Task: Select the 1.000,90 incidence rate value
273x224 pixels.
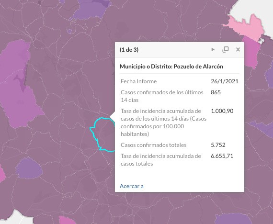Action: [222, 111]
